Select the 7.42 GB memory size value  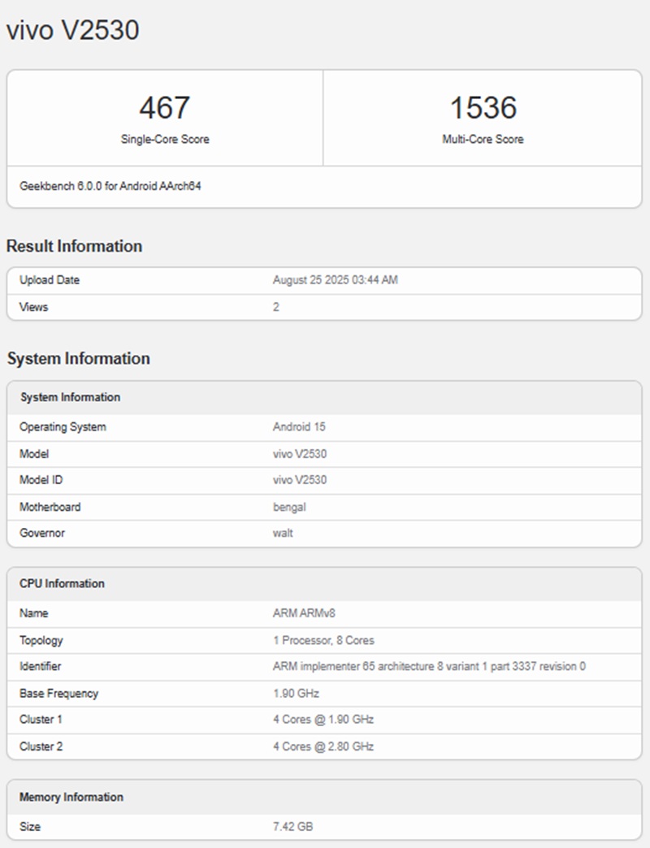click(293, 826)
